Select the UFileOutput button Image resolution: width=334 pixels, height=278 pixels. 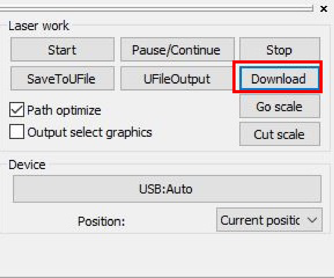click(177, 79)
